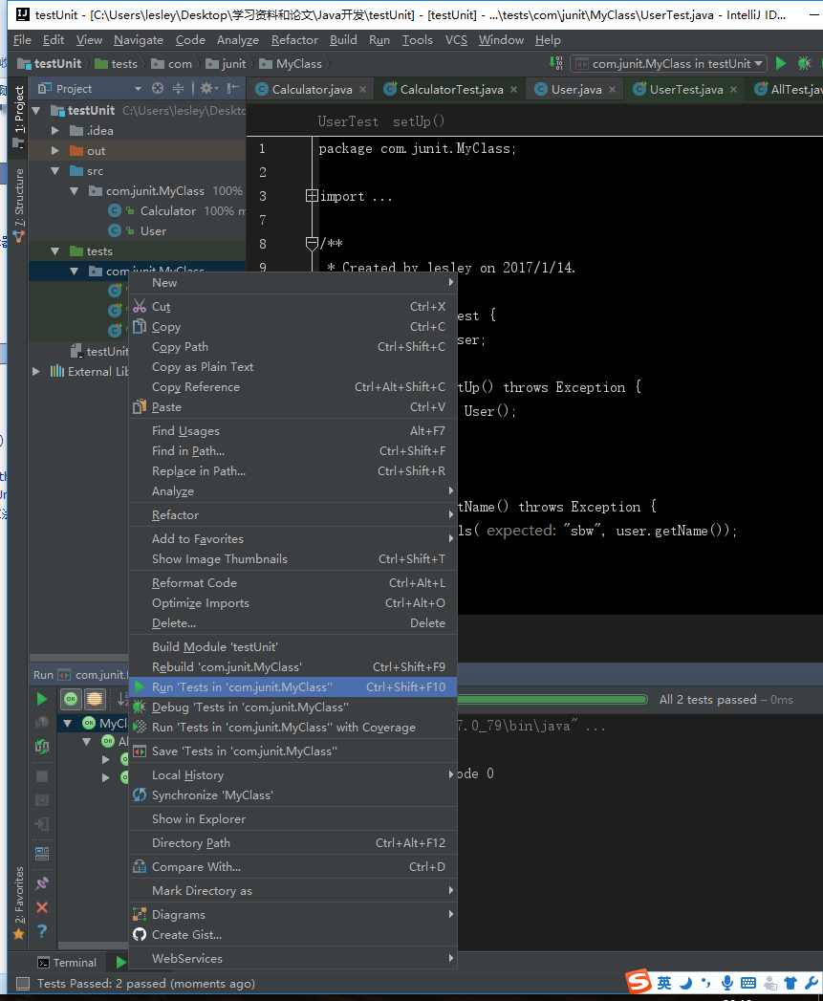Select Run 'Tests in com.junit.MyClass' menu entry
Viewport: 823px width, 1001px height.
tap(293, 686)
